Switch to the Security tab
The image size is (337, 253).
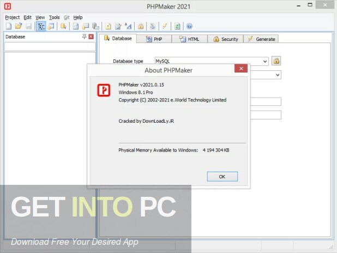(x=225, y=39)
